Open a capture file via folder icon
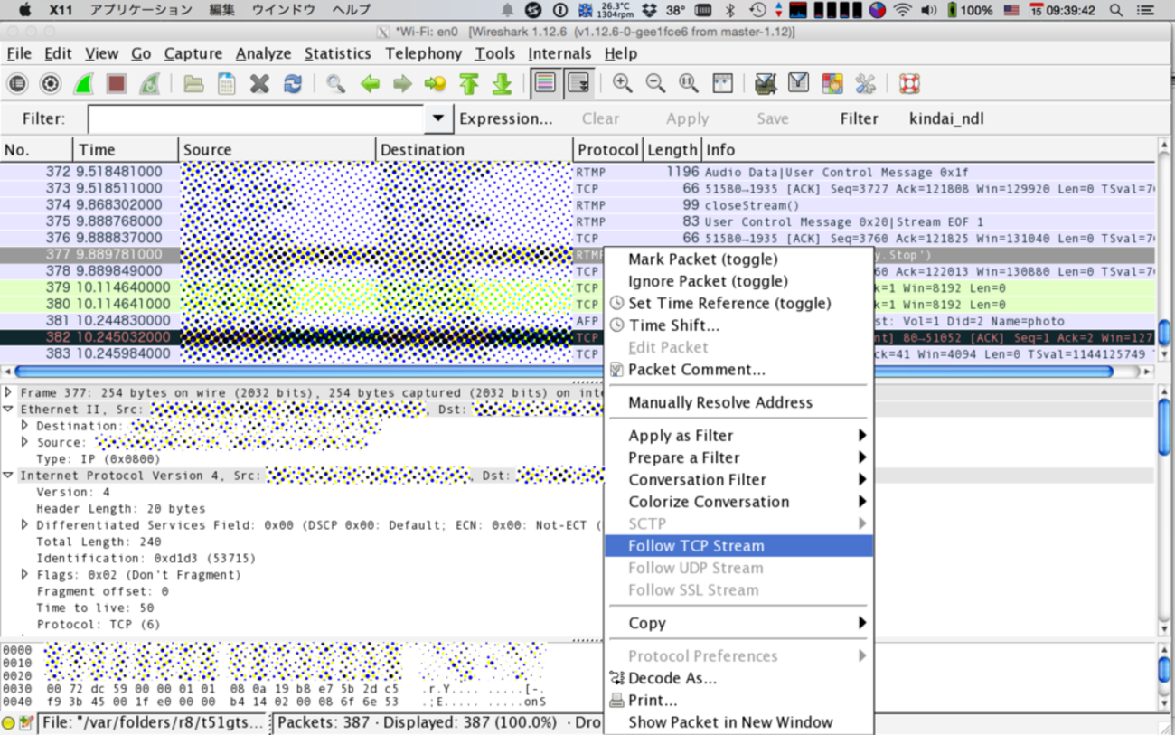 coord(193,84)
